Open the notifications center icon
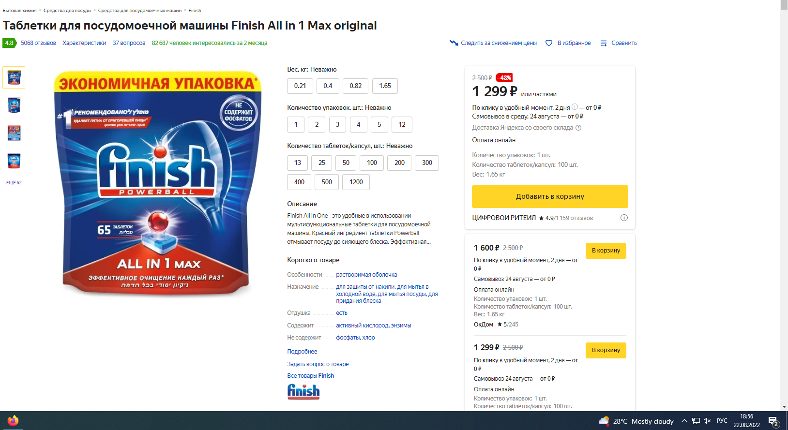Screen dimensions: 788x430 point(773,421)
